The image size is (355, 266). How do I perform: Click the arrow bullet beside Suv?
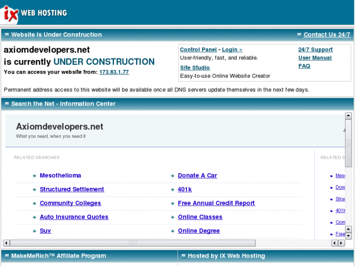(x=34, y=231)
